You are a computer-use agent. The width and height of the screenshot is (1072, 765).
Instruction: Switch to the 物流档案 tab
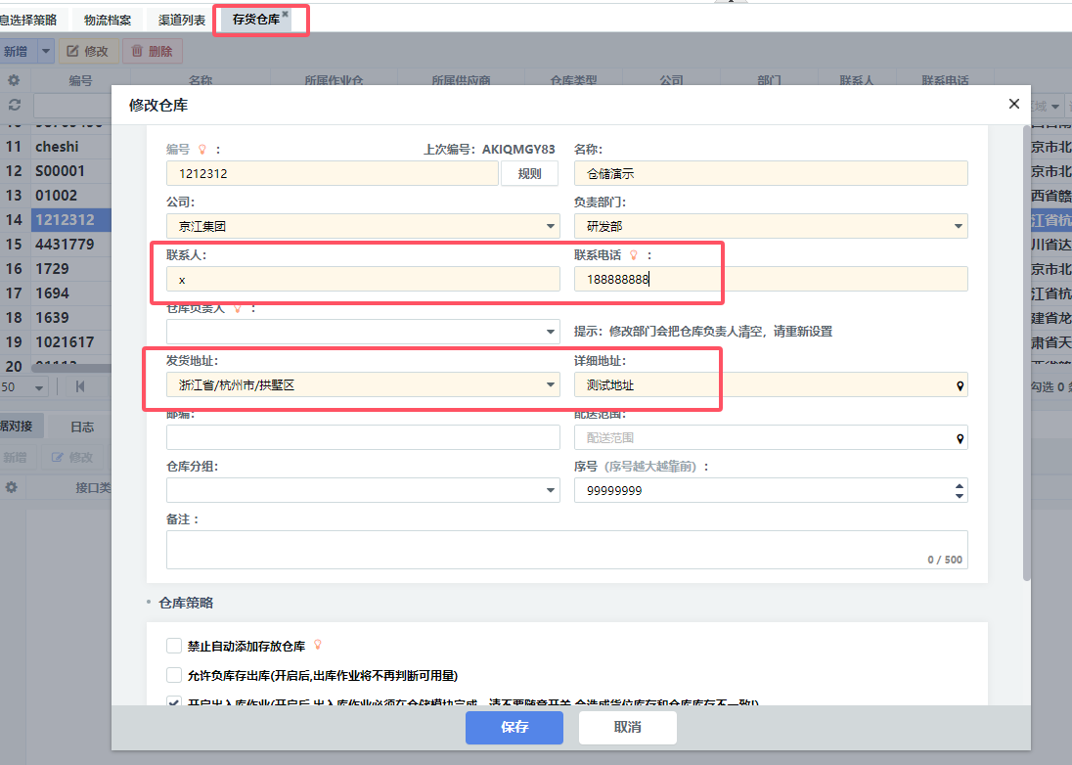coord(110,20)
